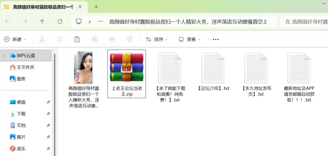The image size is (328, 156).
Task: Go up one folder level arrow
Action: click(x=42, y=22)
